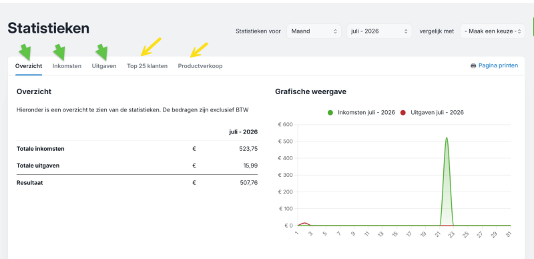Viewport: 534px width, 259px height.
Task: Open the Top 25 klanten tab
Action: pyautogui.click(x=147, y=66)
